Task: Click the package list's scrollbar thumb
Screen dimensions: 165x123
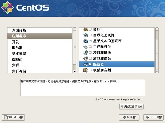Action: [x=157, y=35]
